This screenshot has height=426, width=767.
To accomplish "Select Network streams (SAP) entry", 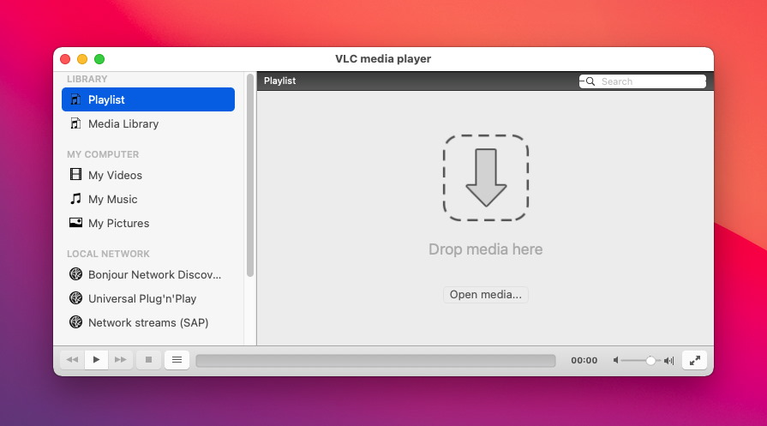I will tap(148, 322).
